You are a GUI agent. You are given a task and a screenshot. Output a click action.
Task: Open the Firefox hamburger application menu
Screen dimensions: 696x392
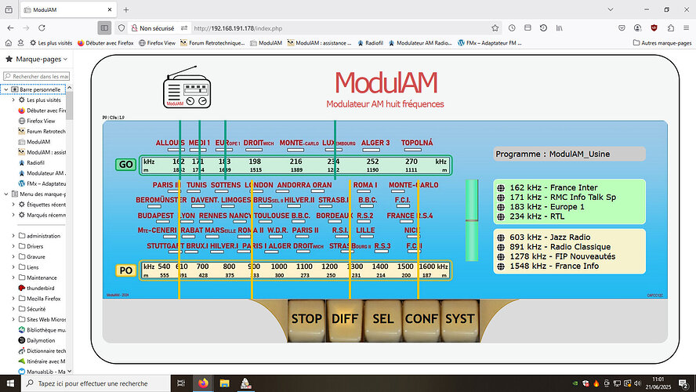[x=687, y=28]
